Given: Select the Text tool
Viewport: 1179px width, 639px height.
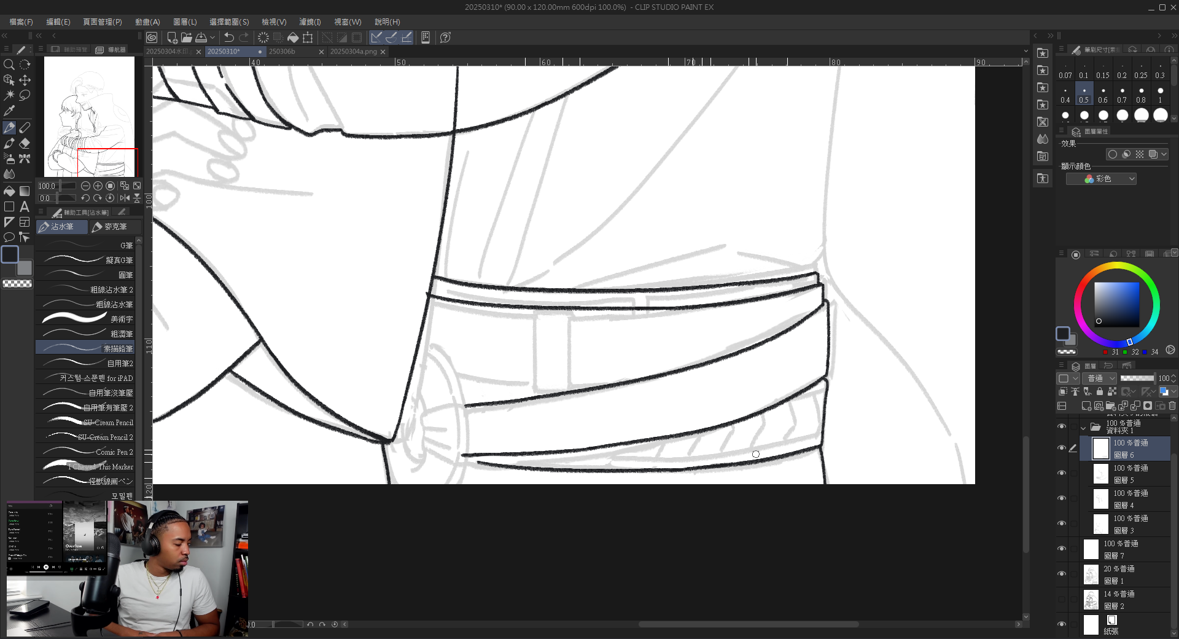Looking at the screenshot, I should click(x=25, y=206).
